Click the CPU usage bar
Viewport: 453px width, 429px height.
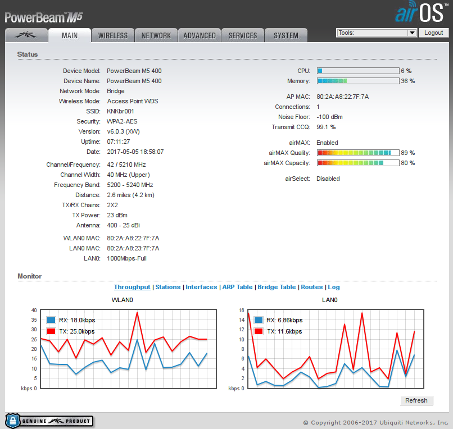(x=358, y=71)
